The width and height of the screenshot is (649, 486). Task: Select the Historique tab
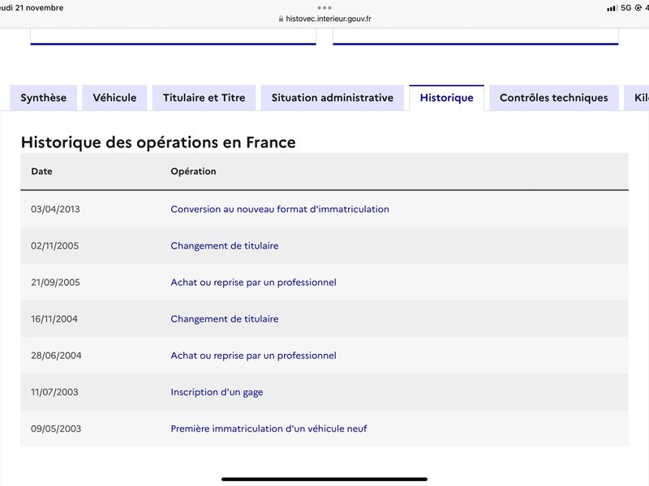(447, 98)
